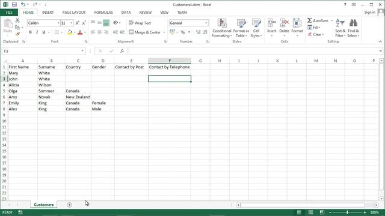Click the Insert cells icon
The width and height of the screenshot is (385, 216).
point(271,23)
